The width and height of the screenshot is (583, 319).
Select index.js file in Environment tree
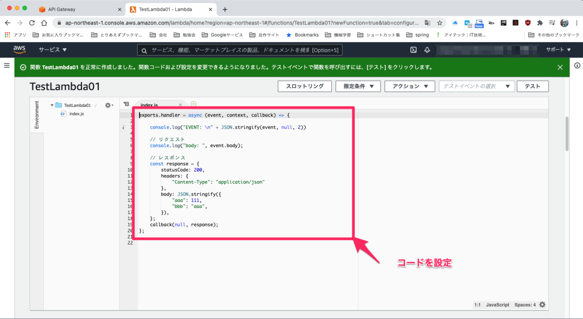[x=72, y=114]
